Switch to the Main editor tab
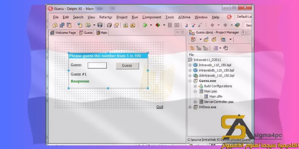Image resolution: width=299 pixels, height=149 pixels. pyautogui.click(x=102, y=33)
